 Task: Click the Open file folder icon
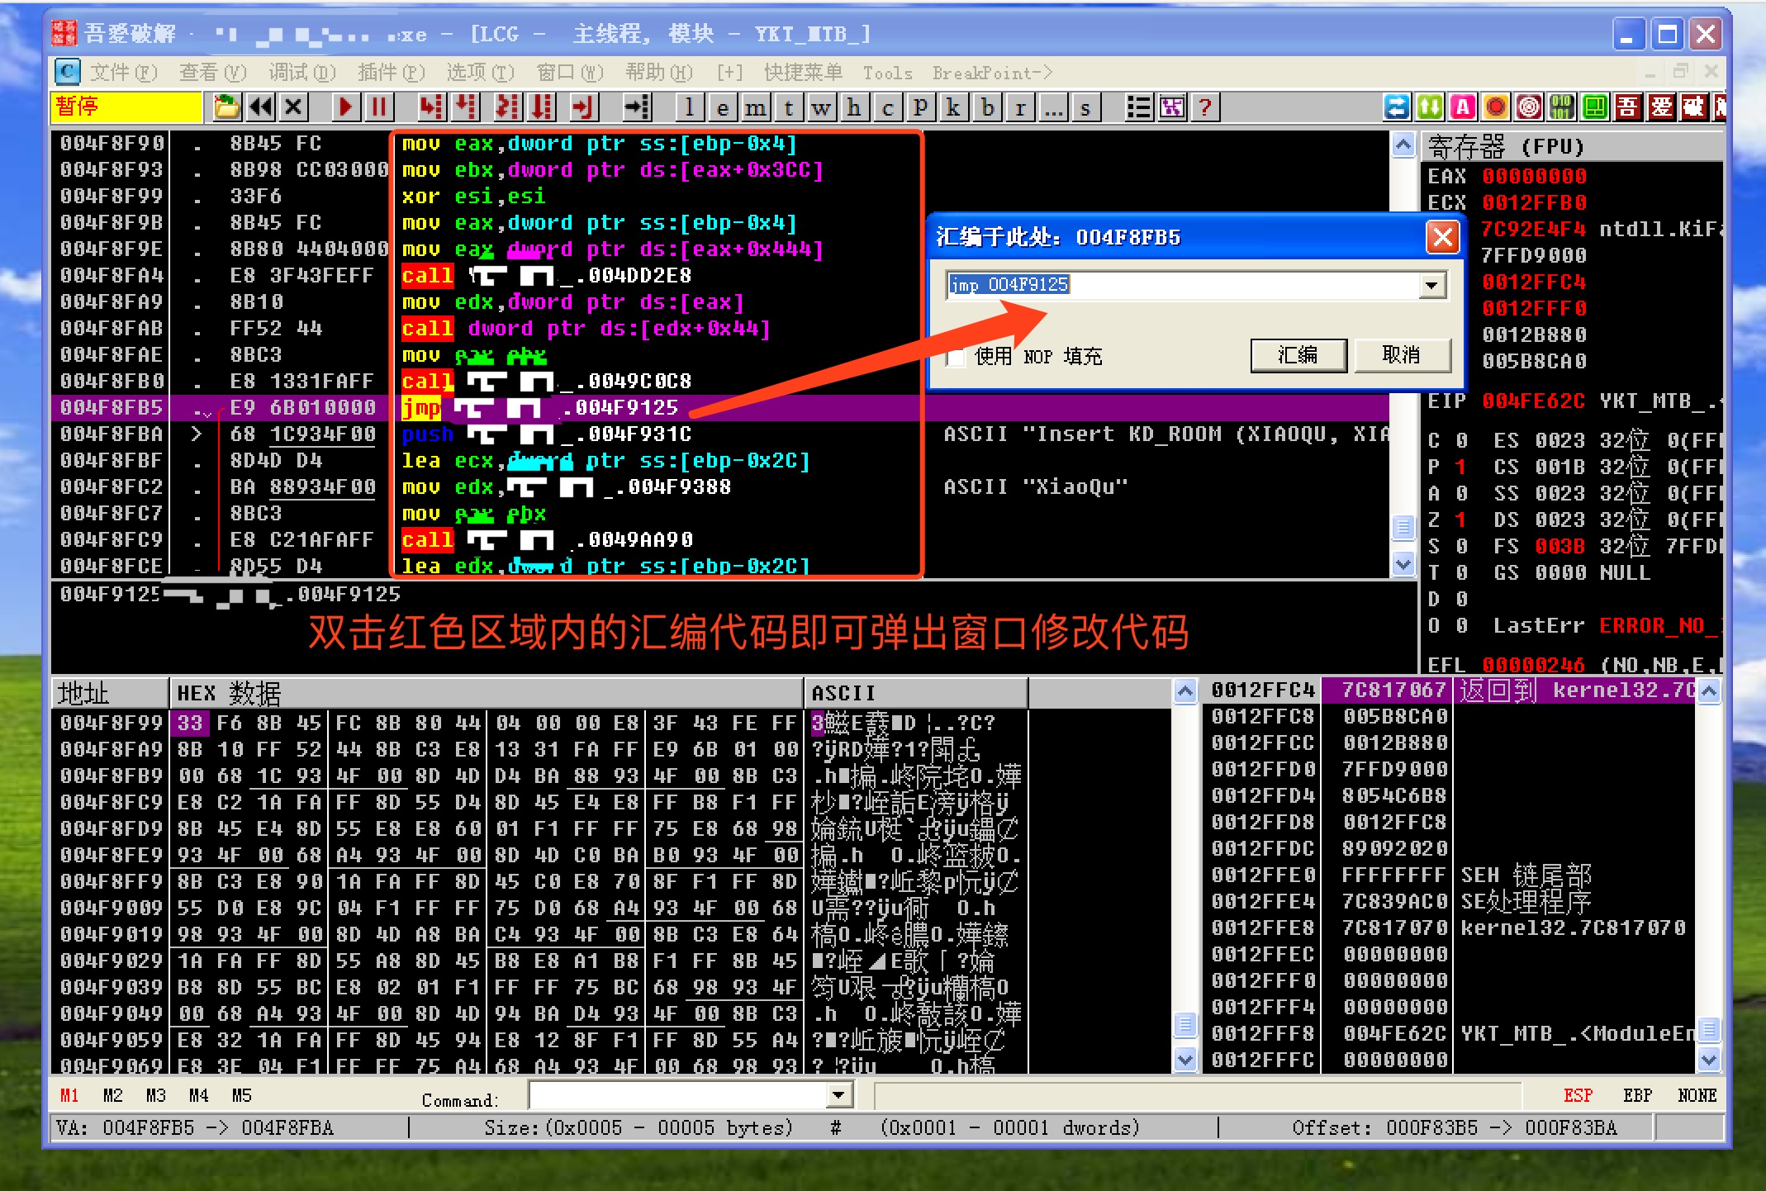(226, 107)
